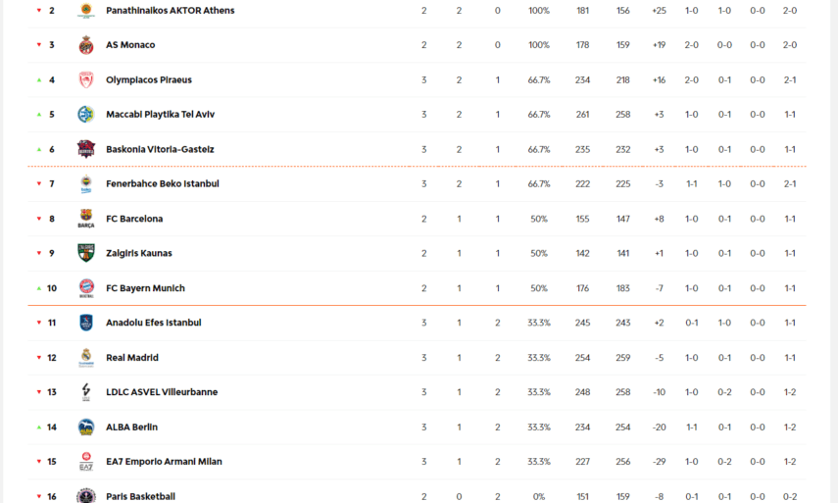The height and width of the screenshot is (503, 838).
Task: Click the AS Monaco club logo
Action: 86,45
